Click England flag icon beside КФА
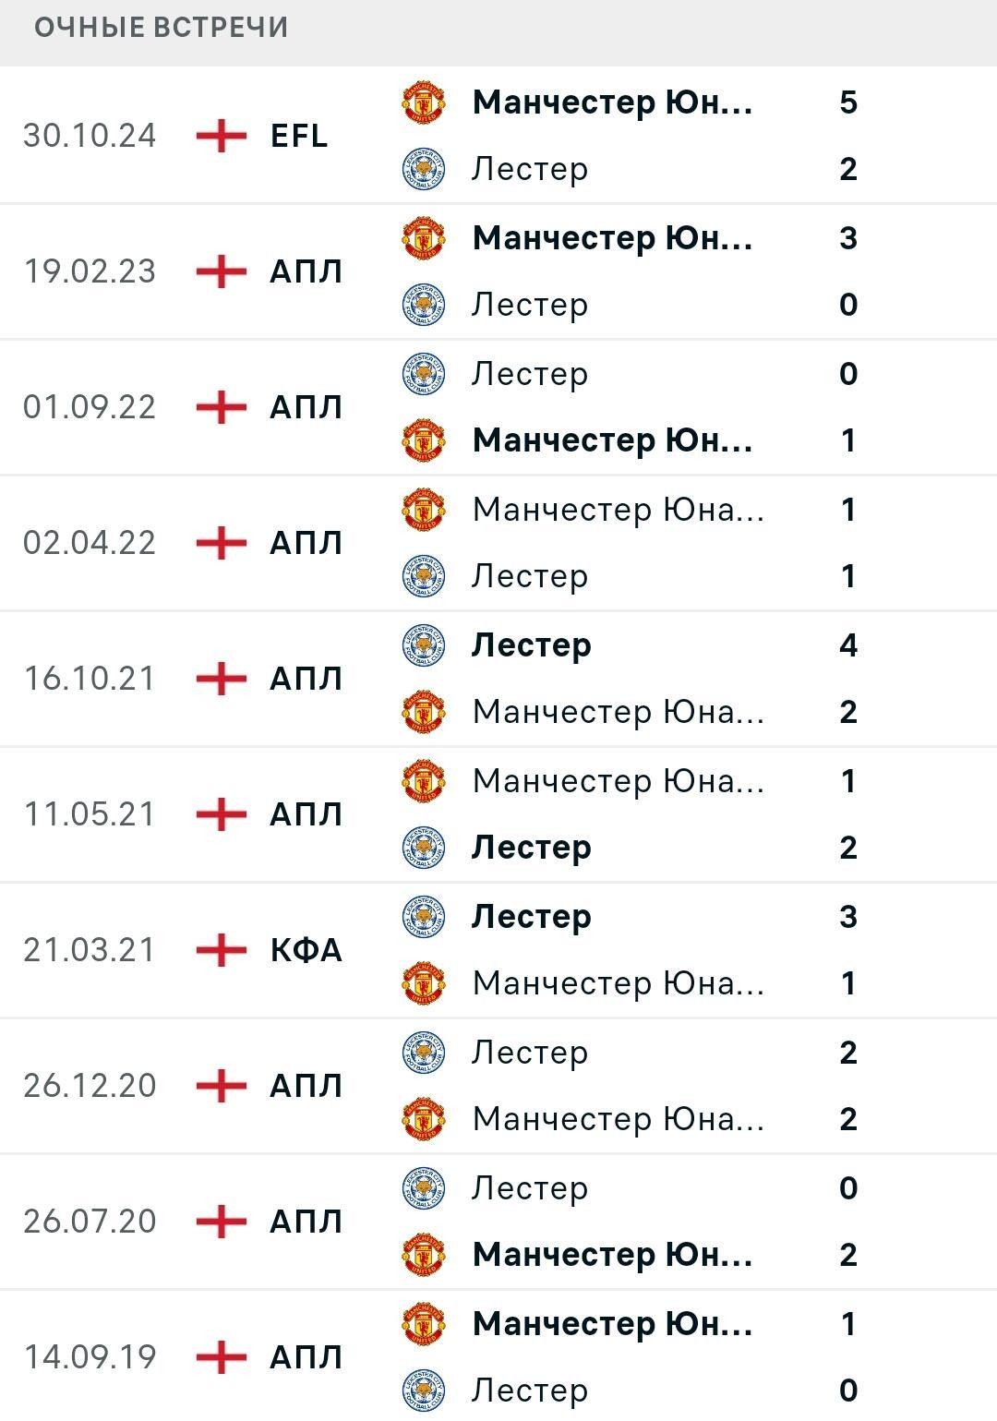 click(222, 950)
